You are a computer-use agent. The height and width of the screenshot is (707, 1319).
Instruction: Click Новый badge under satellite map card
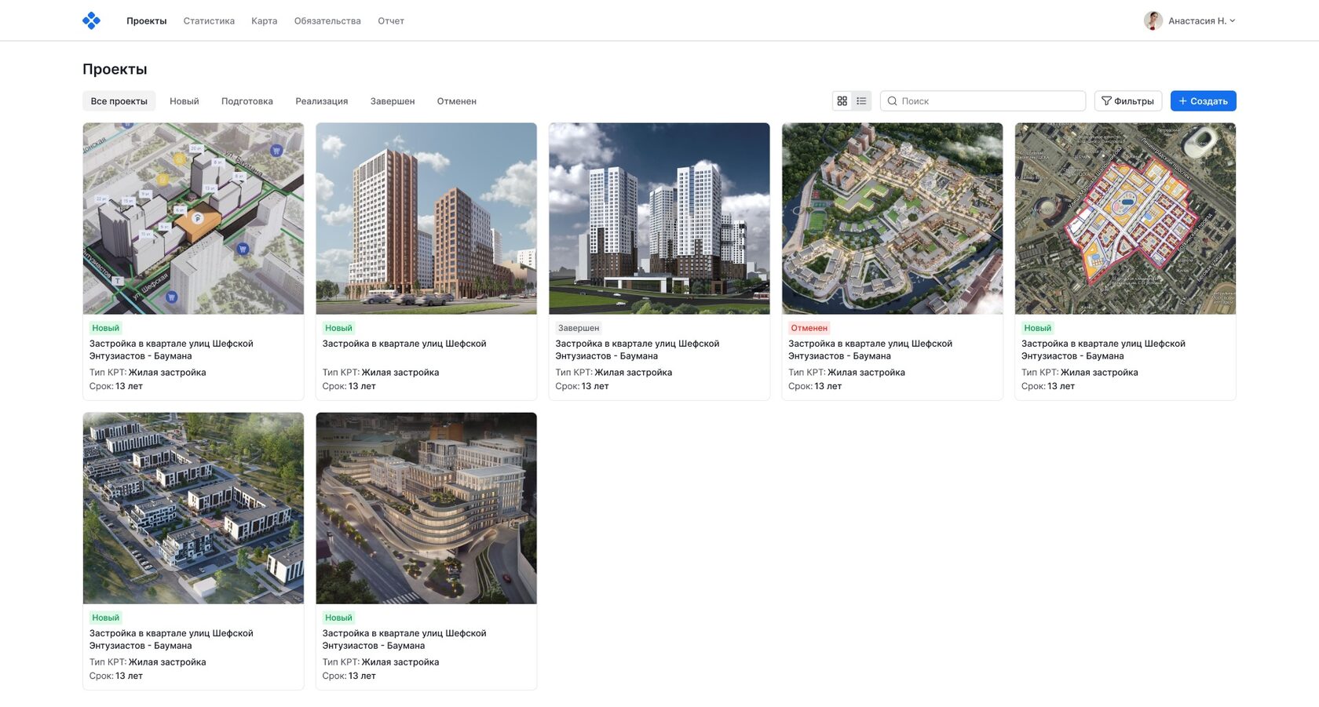[1037, 328]
